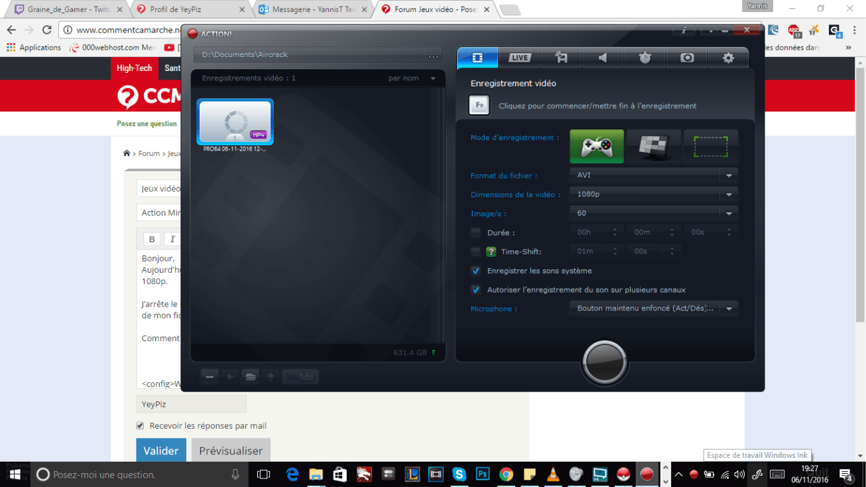Screen dimensions: 866x487
Task: Open the Action Center notifications icon
Action: [846, 474]
